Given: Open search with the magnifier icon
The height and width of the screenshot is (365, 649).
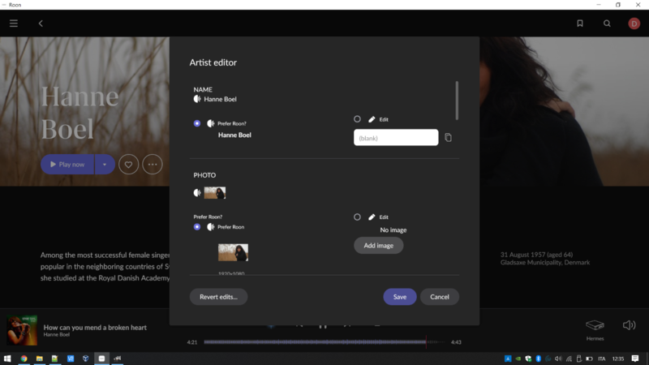Looking at the screenshot, I should pyautogui.click(x=607, y=24).
